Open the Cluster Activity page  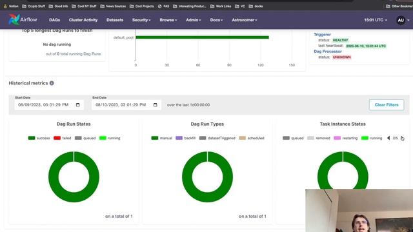tap(83, 20)
